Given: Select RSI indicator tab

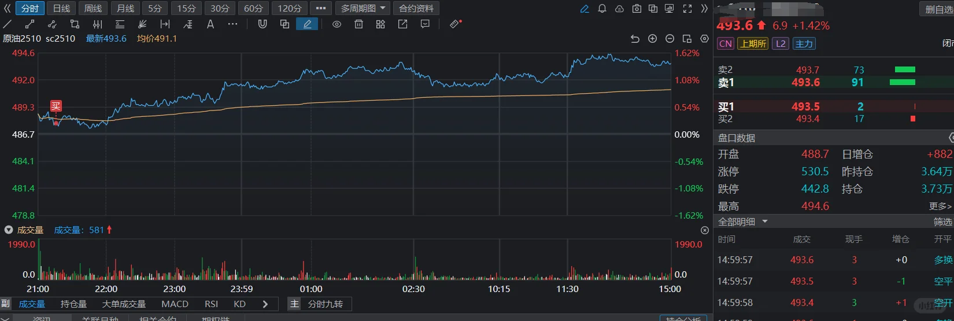Looking at the screenshot, I should tap(211, 304).
